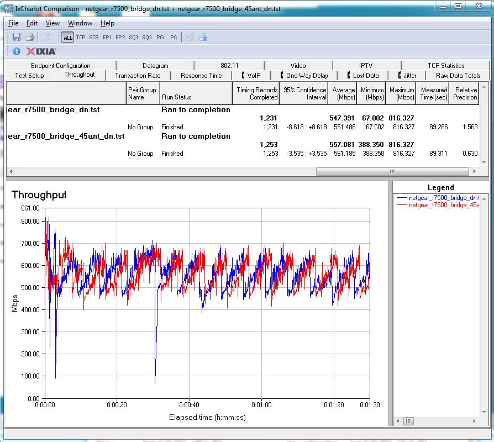The width and height of the screenshot is (494, 442).
Task: Toggle the PC filter button
Action: 174,37
